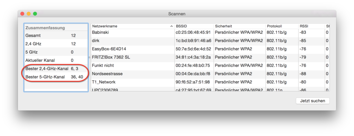The image size is (354, 136).
Task: Click the Bester 2,4-GHz-Kanal summary row
Action: click(x=56, y=69)
